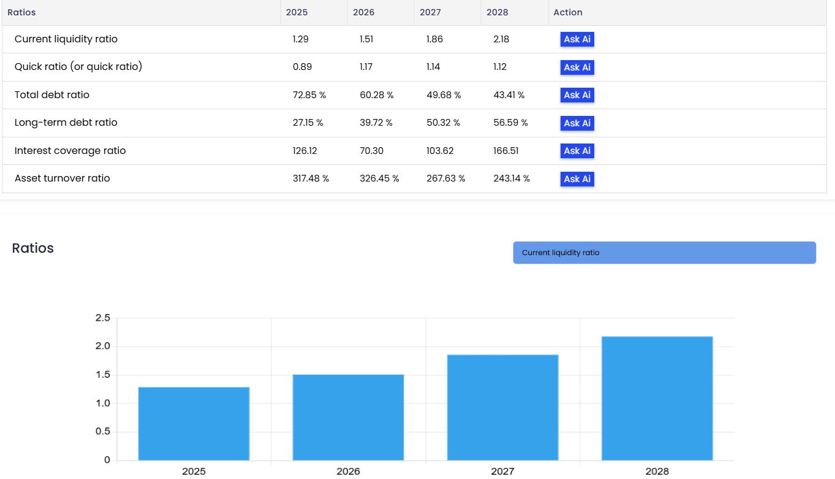Click the 2025 bar in the chart

click(x=194, y=423)
